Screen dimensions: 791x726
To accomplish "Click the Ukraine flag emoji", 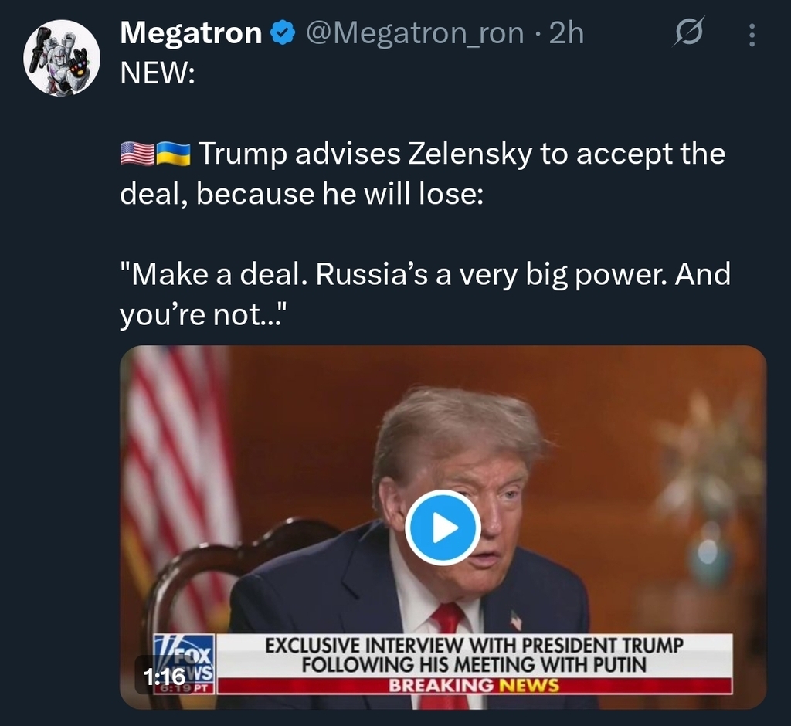I will click(x=173, y=154).
